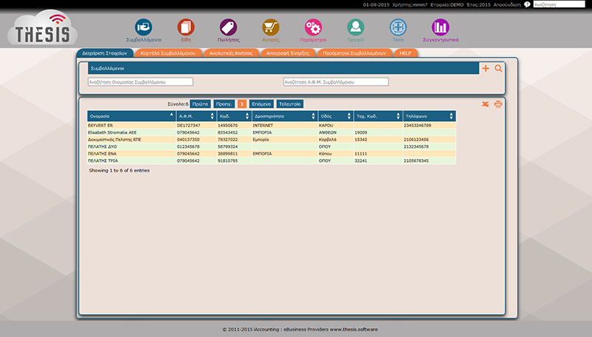Open the Παράμετροι gears icon
Image resolution: width=592 pixels, height=337 pixels.
click(x=313, y=28)
